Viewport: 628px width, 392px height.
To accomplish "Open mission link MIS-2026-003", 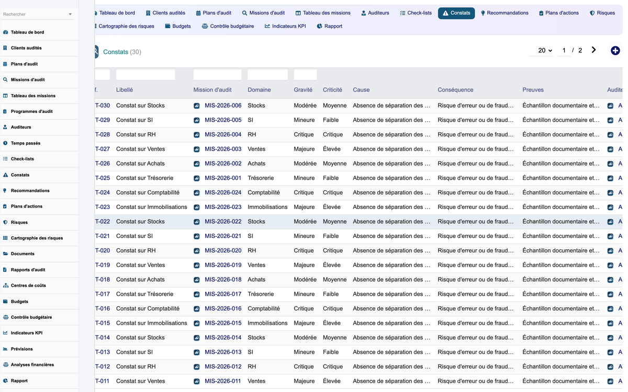I will tap(223, 149).
